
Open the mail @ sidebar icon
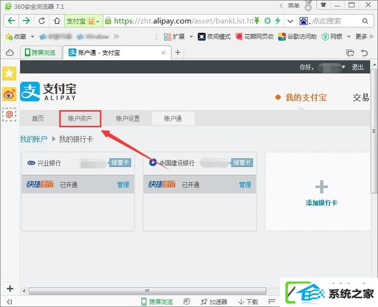coord(9,114)
